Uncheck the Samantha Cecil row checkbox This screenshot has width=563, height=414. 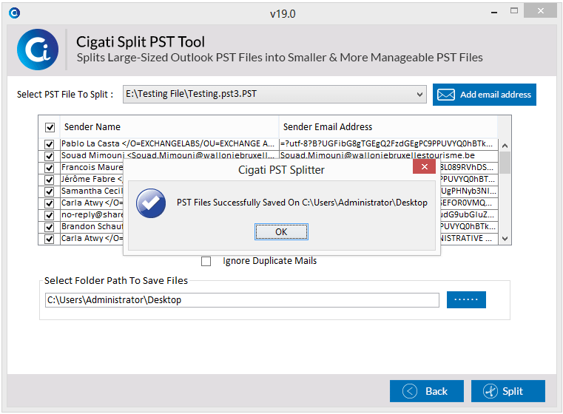tap(49, 191)
